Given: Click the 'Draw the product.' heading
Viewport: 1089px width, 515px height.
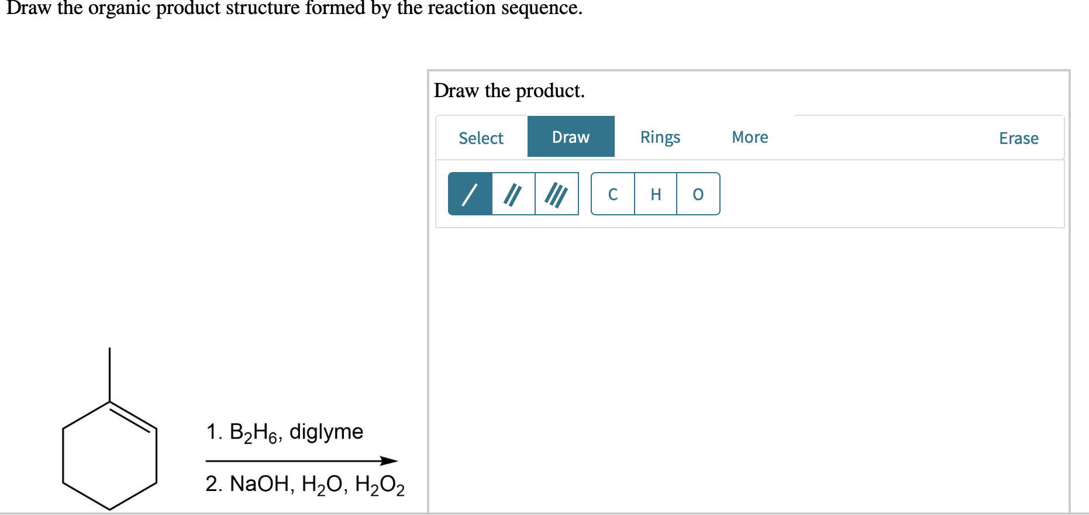Looking at the screenshot, I should (x=509, y=91).
